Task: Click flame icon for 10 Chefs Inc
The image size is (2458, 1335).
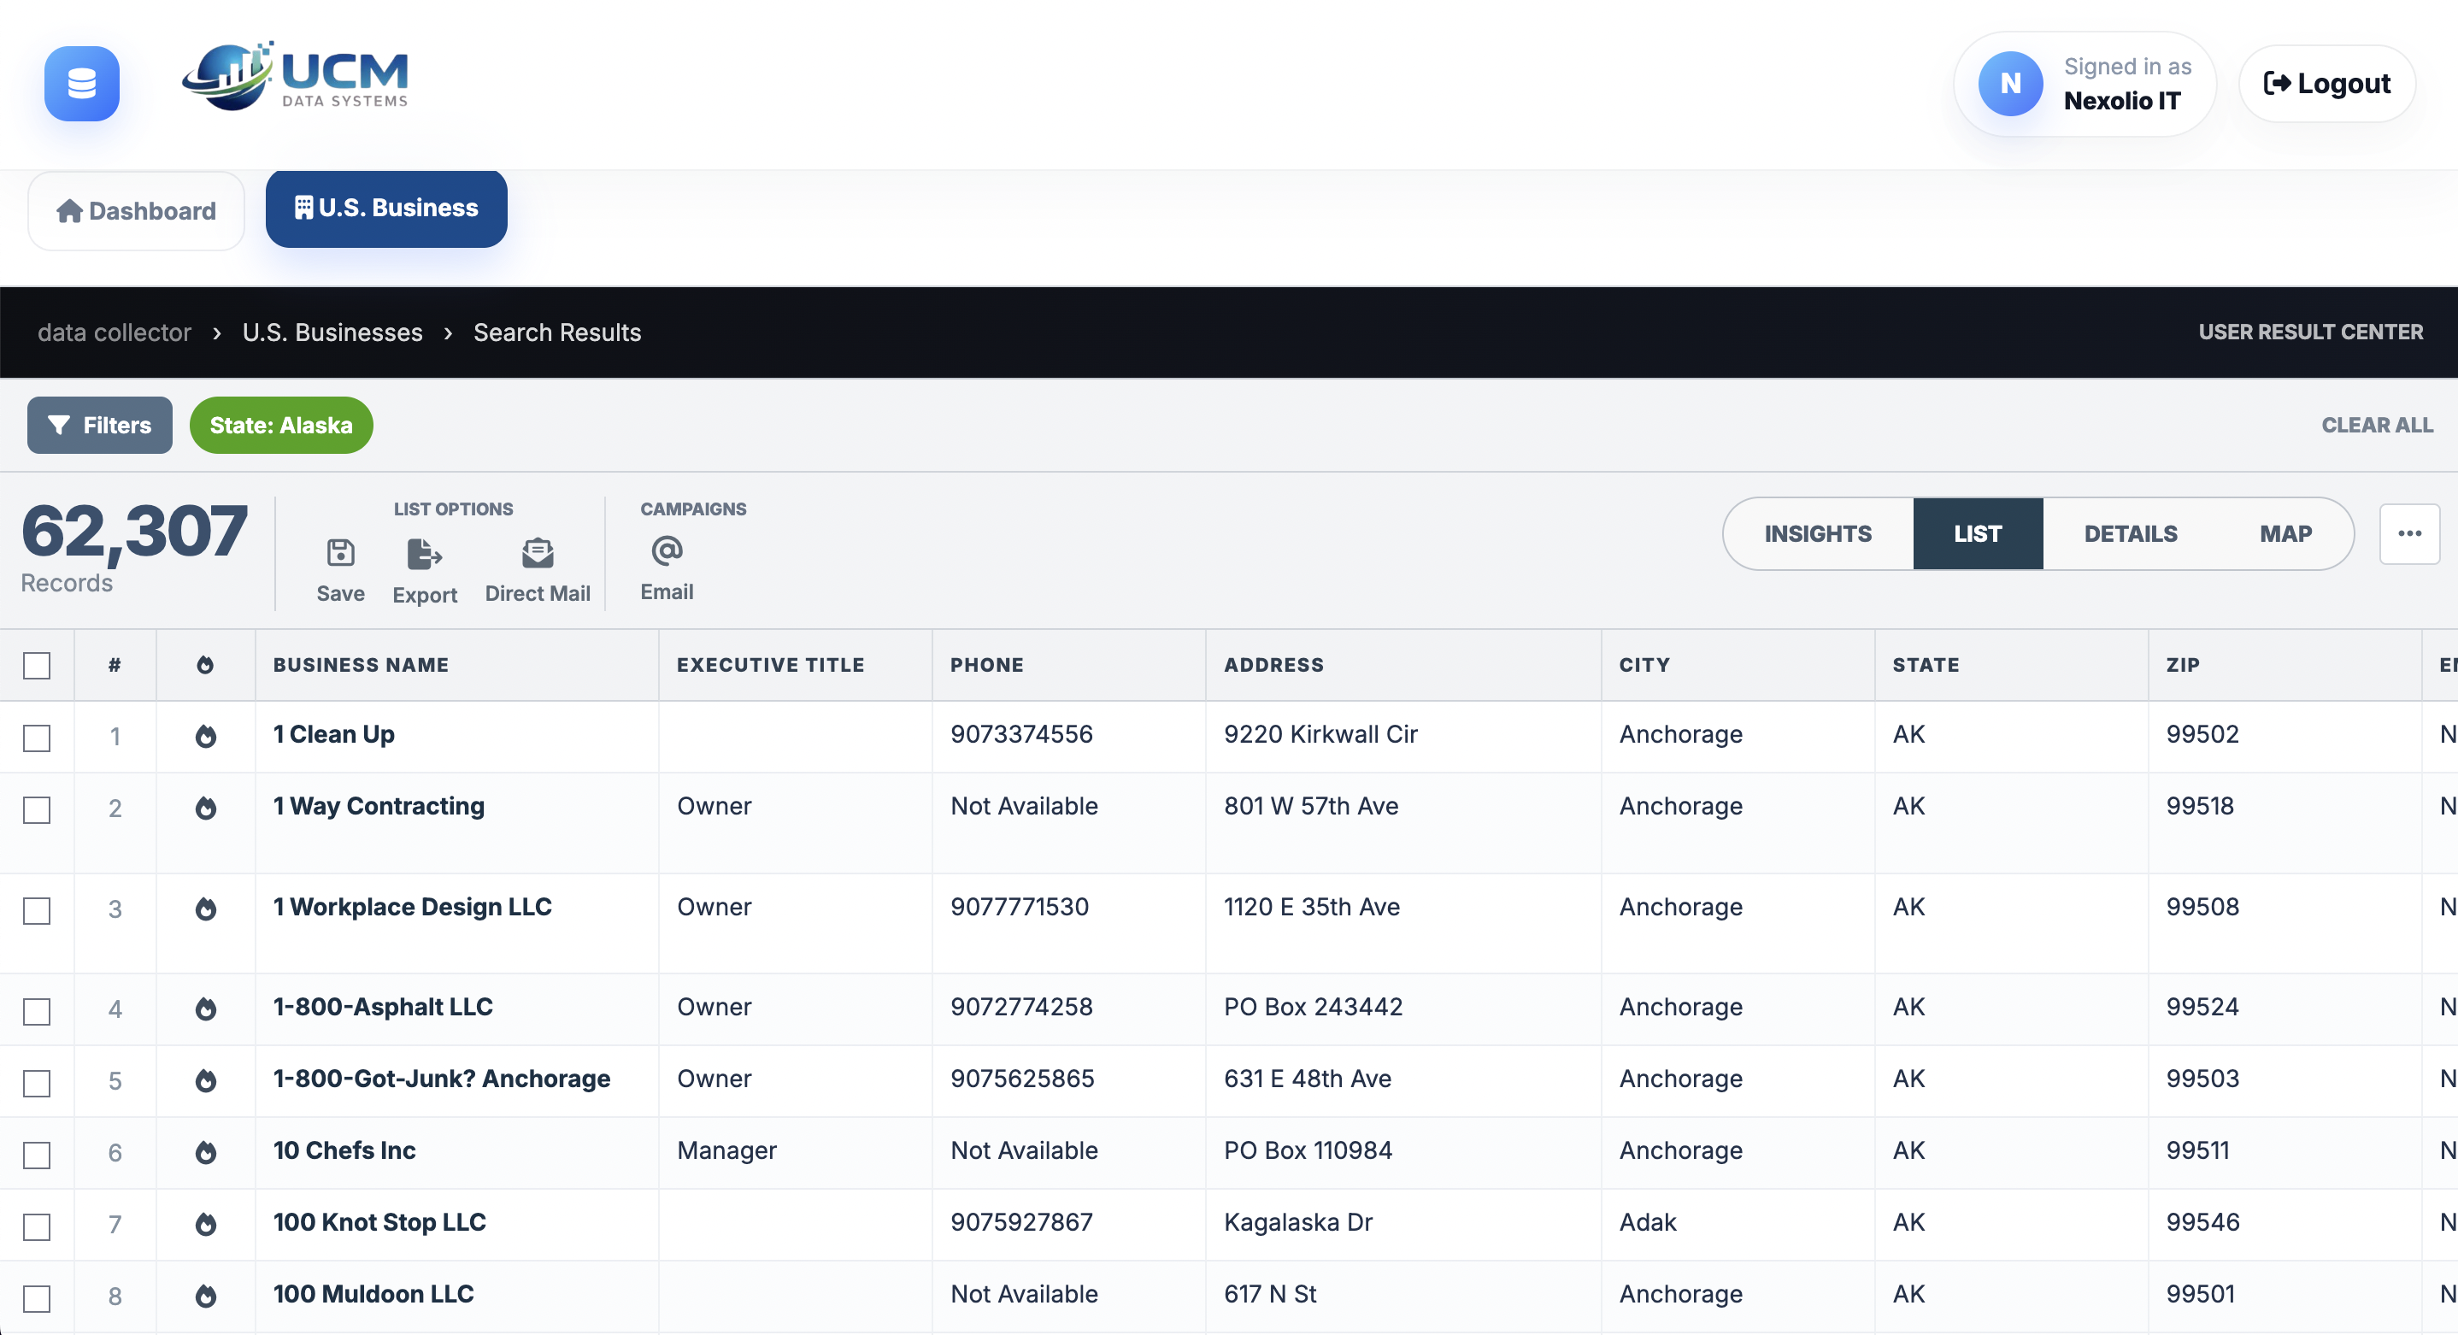Action: tap(205, 1152)
